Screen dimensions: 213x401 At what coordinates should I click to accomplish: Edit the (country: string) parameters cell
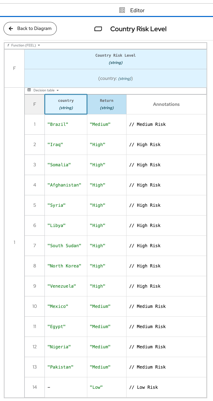[x=115, y=78]
